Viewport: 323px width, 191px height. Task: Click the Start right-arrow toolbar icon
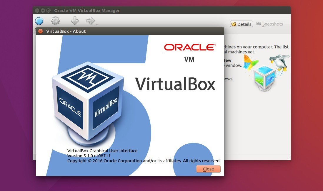[90, 21]
